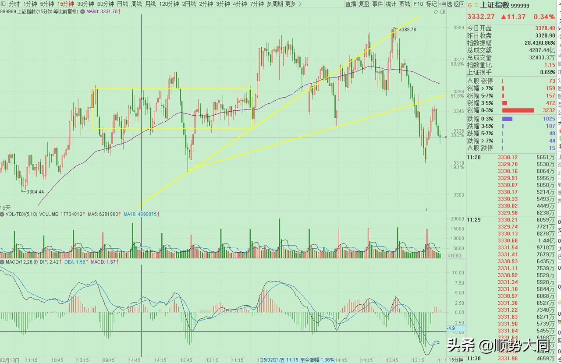Select the 3分钟 period tab
The image size is (561, 363).
pyautogui.click(x=223, y=4)
